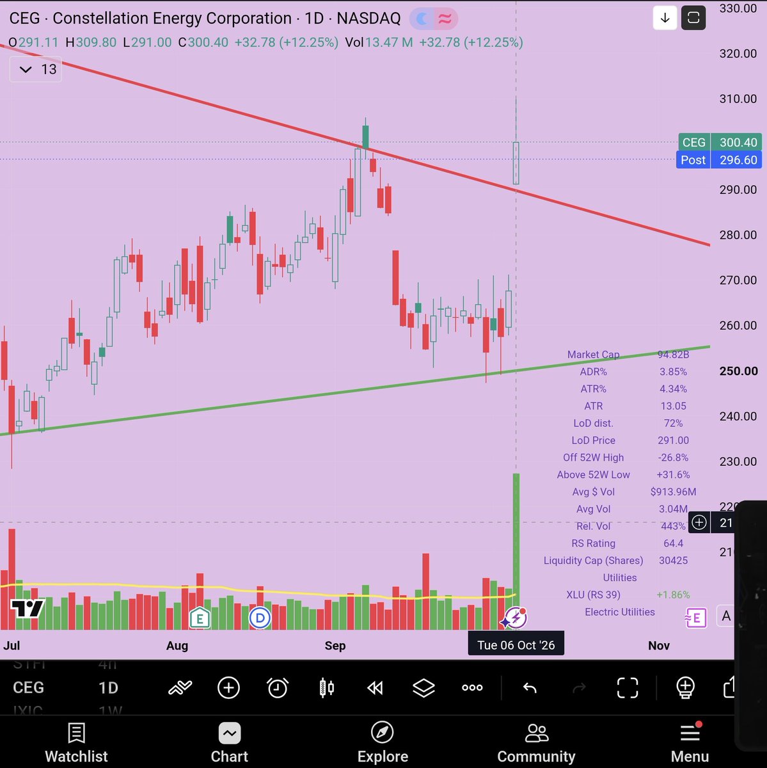Click the Nov label on time axis
Viewport: 767px width, 768px height.
point(659,646)
